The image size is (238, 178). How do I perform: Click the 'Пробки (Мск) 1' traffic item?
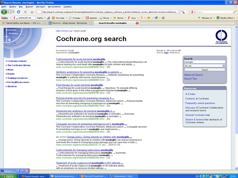click(226, 18)
